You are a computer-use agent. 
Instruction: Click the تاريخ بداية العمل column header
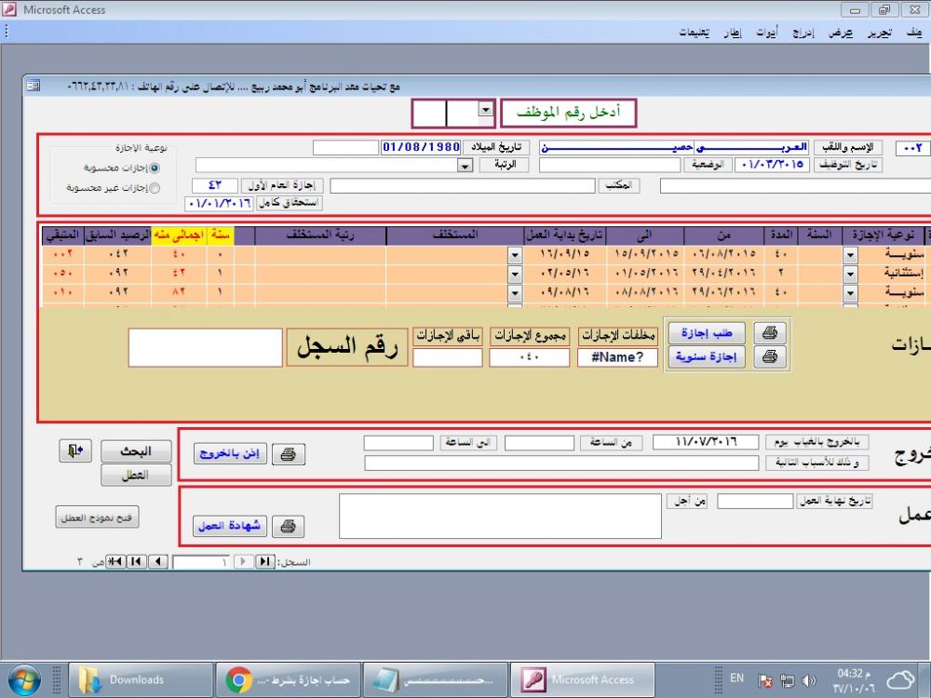564,235
